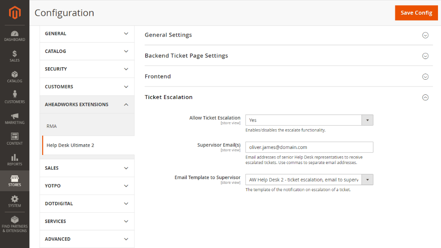Viewport: 441px width, 248px height.
Task: Click the DOTDIGITAL config tab label
Action: 59,203
